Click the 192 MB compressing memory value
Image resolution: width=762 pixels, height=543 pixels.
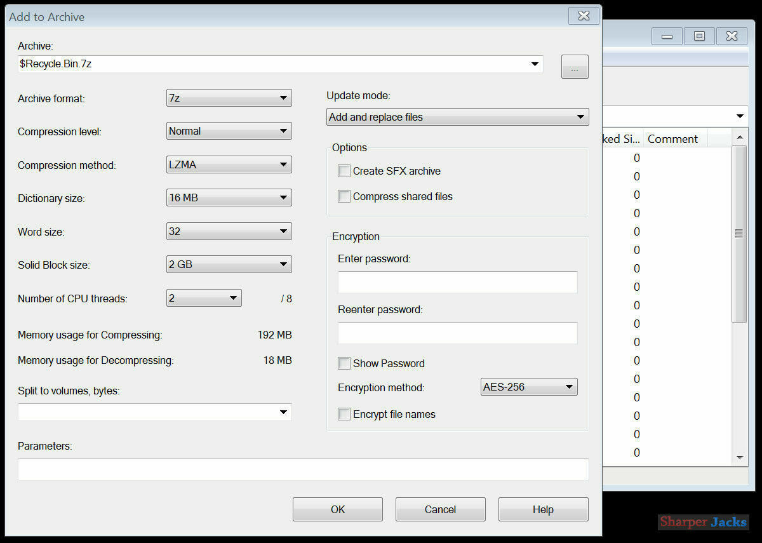coord(275,335)
